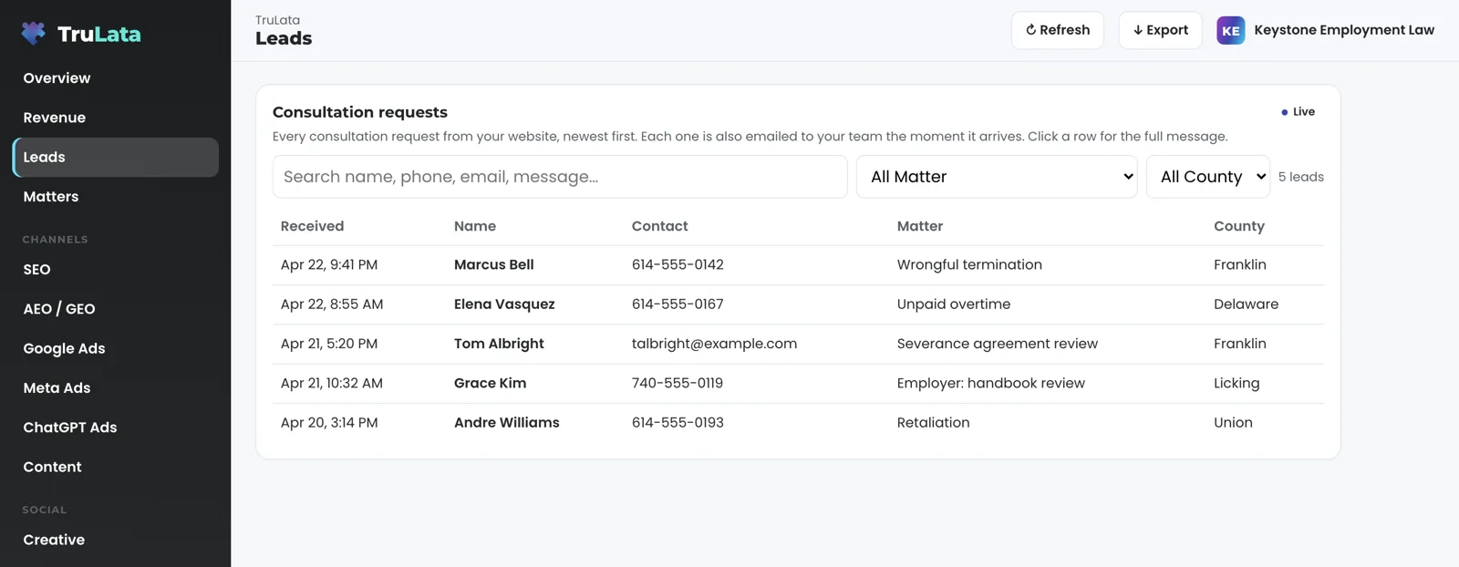Screen dimensions: 1459x567
Task: Open Grace Kim's consultation request
Action: [x=798, y=383]
